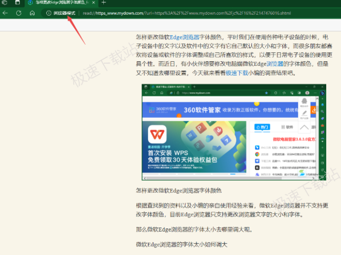341x255 pixels.
Task: Open Edge浏览器 link after 怎样更改微软
Action: coord(184,38)
